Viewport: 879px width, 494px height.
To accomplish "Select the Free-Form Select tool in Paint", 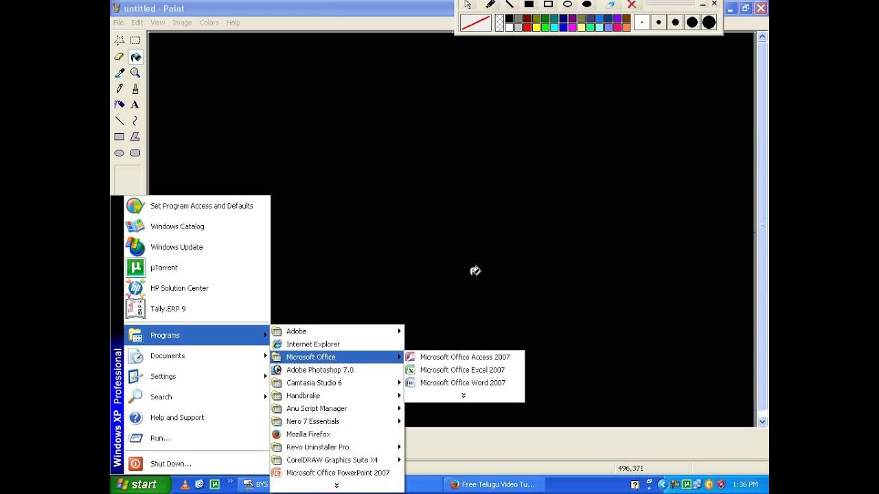I will click(119, 40).
